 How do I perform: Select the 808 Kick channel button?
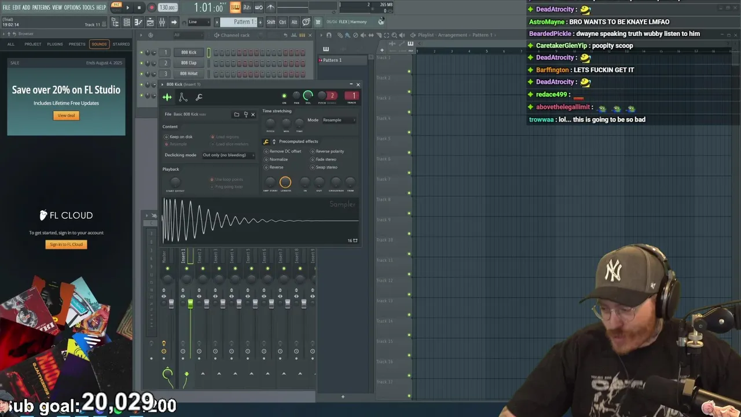click(189, 52)
